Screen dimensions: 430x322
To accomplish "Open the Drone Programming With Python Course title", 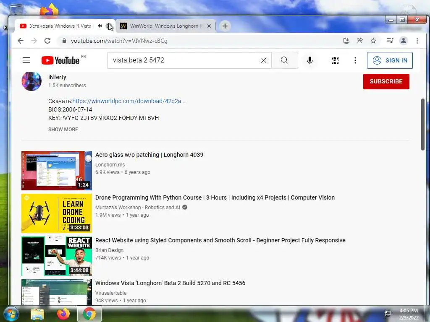I will [215, 197].
